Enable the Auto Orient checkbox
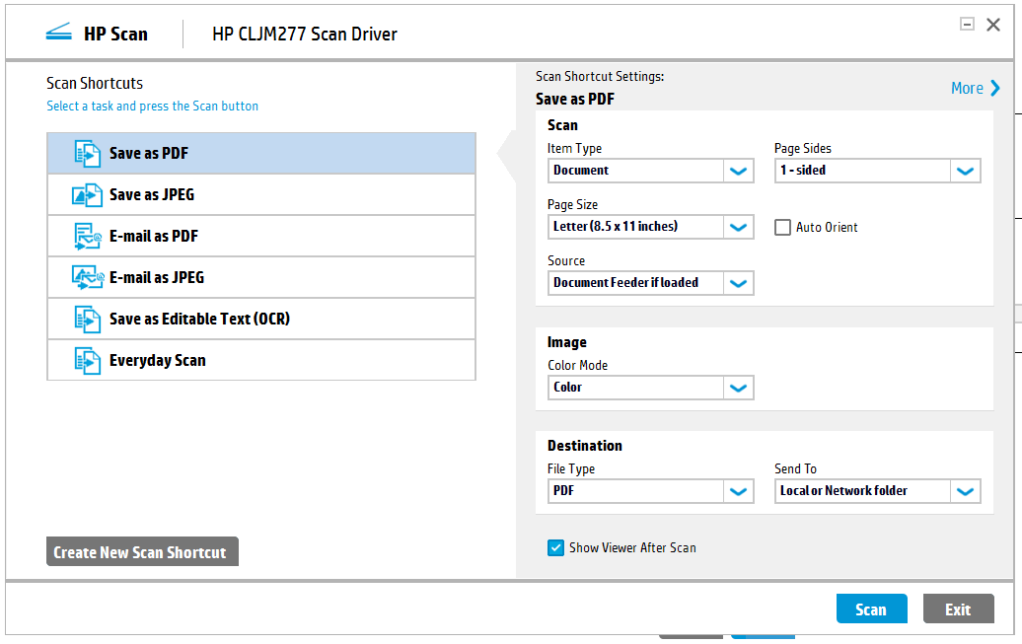 point(783,228)
